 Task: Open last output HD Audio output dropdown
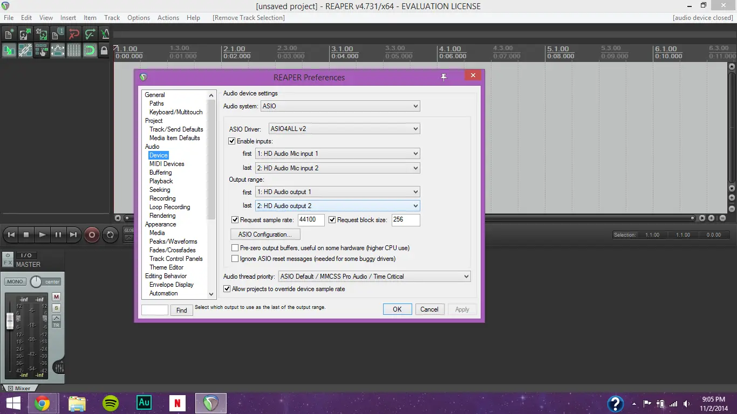click(337, 206)
